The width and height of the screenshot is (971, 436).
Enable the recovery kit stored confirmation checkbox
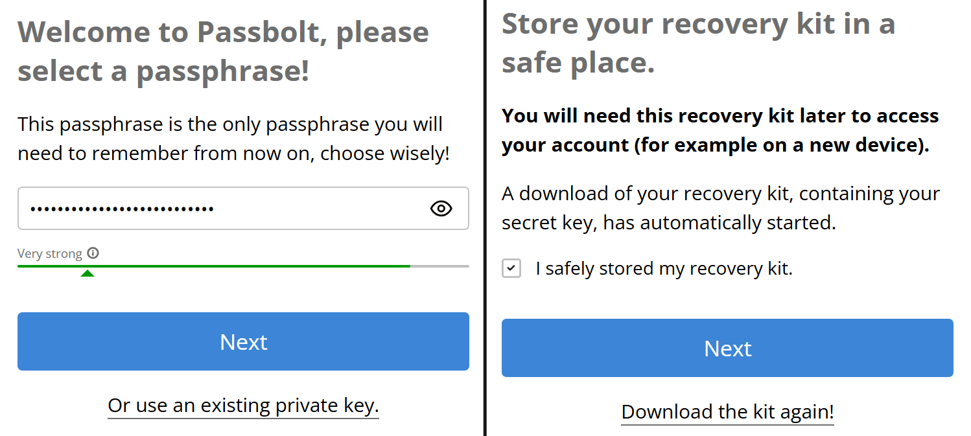[511, 268]
